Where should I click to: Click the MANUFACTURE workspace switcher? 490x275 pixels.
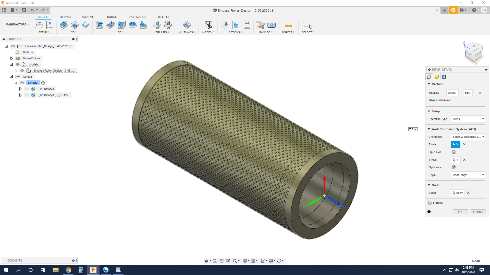17,24
